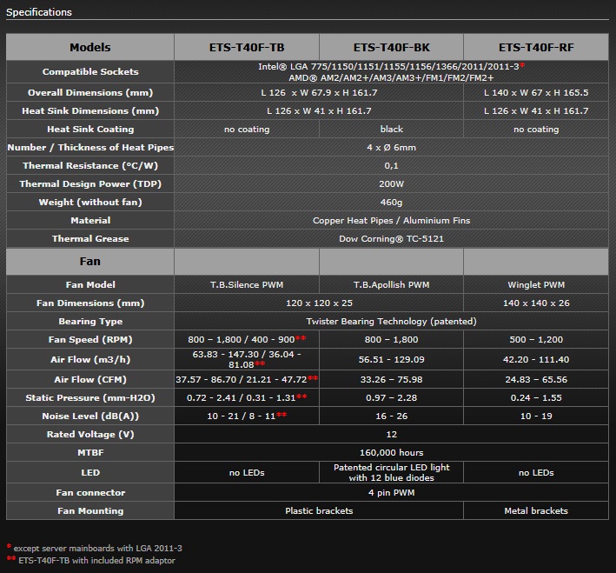The height and width of the screenshot is (573, 616).
Task: Click the 120 x 120 x 25 fan dimensions
Action: coord(319,303)
